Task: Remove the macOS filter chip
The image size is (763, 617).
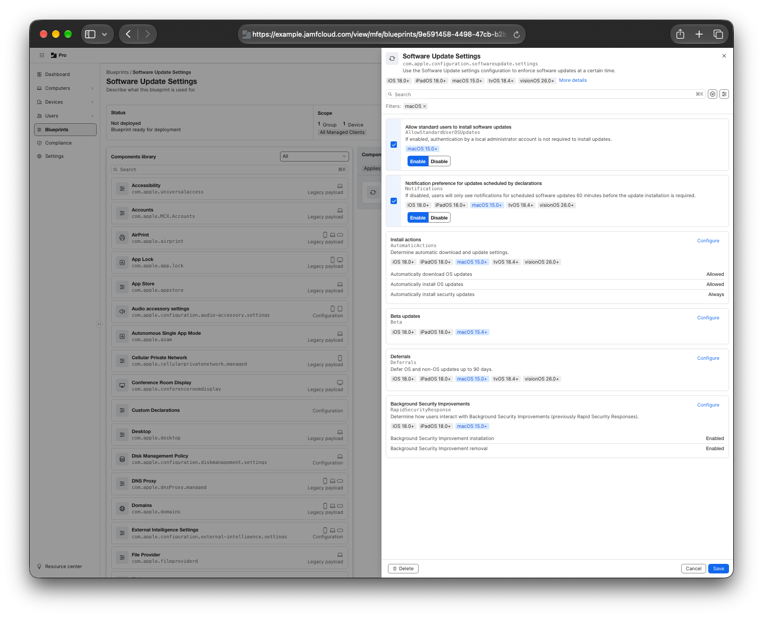Action: point(425,106)
